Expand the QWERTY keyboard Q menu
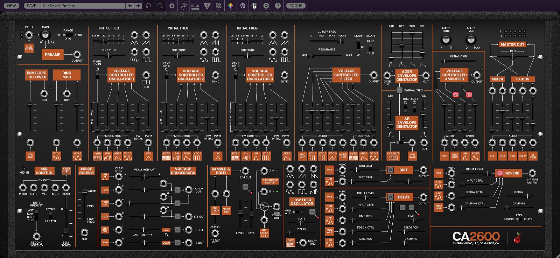Image resolution: width=560 pixels, height=258 pixels. [266, 6]
